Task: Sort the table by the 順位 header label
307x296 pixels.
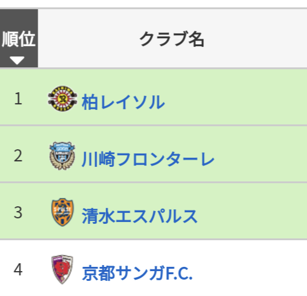Action: pos(19,39)
